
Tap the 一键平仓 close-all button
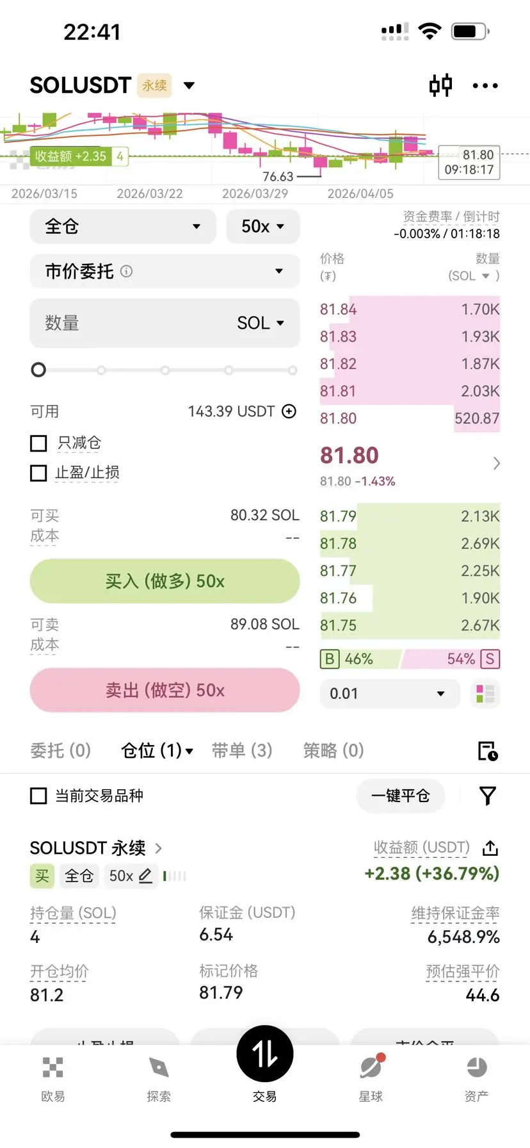point(401,796)
